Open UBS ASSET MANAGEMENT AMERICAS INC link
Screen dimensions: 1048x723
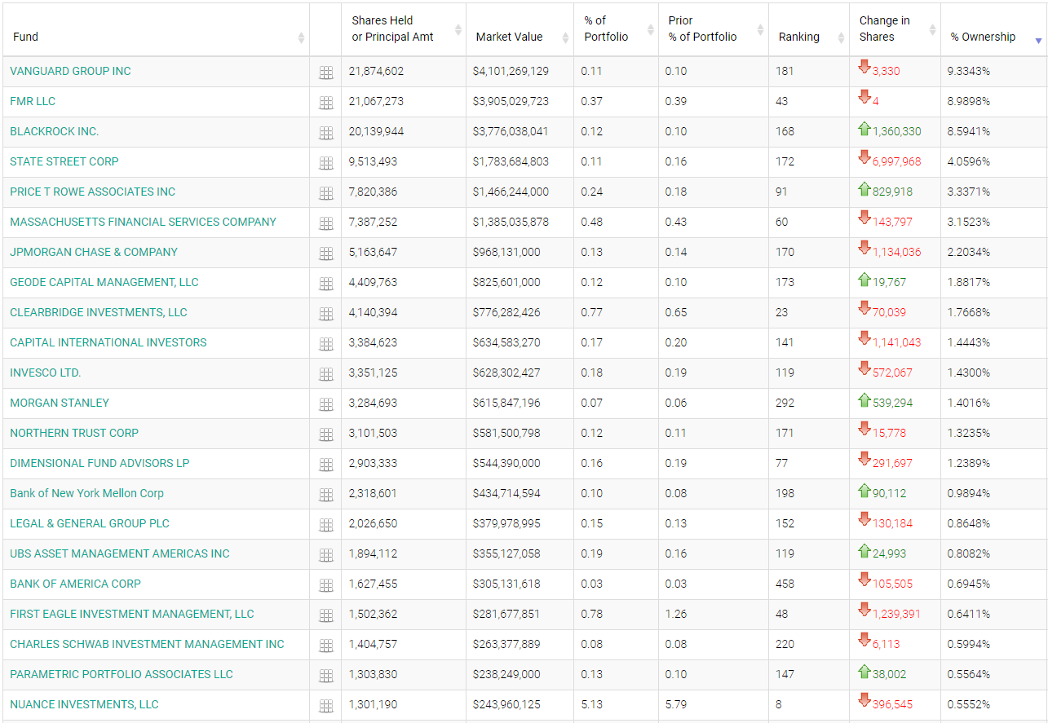[120, 553]
